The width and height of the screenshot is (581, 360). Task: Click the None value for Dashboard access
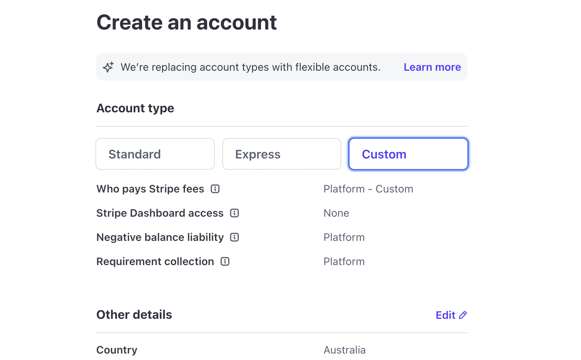point(336,213)
